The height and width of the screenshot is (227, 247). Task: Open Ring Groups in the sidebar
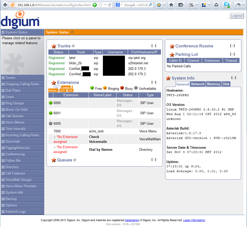(23, 103)
